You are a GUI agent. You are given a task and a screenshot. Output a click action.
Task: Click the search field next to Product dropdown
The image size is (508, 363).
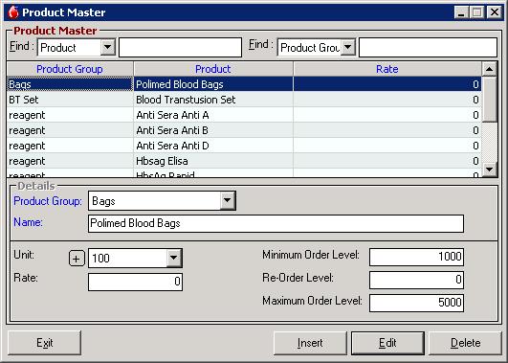coord(181,47)
